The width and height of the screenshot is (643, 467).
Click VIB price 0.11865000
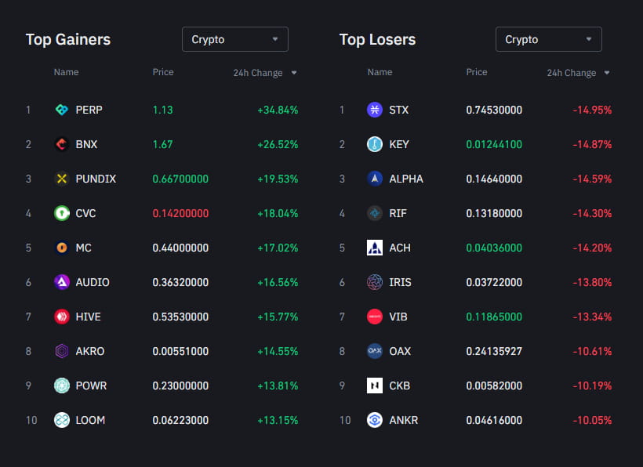(x=494, y=317)
